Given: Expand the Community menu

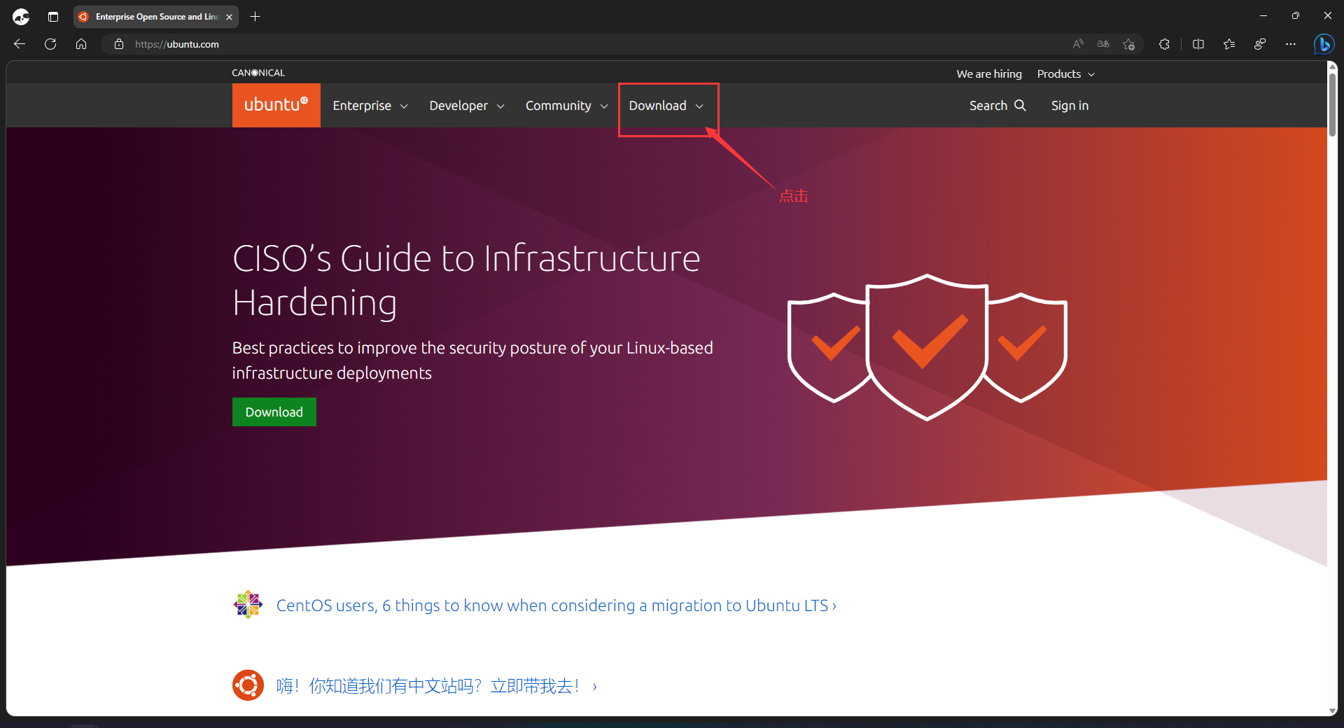Looking at the screenshot, I should (x=567, y=106).
